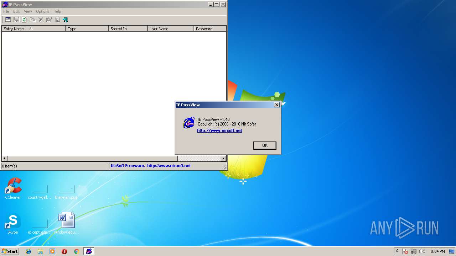The image size is (456, 256).
Task: Sort by Password column header
Action: (x=210, y=29)
